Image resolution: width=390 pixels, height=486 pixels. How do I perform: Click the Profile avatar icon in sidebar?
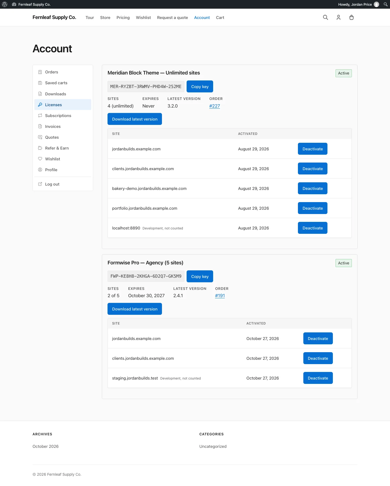[x=40, y=170]
